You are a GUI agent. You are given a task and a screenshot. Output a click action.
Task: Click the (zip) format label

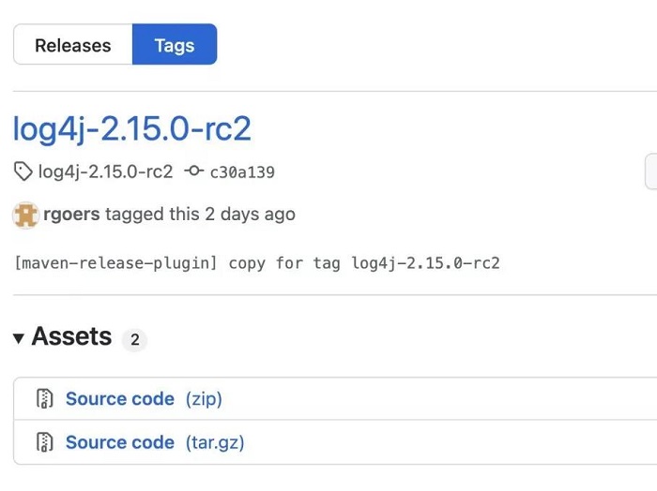204,399
